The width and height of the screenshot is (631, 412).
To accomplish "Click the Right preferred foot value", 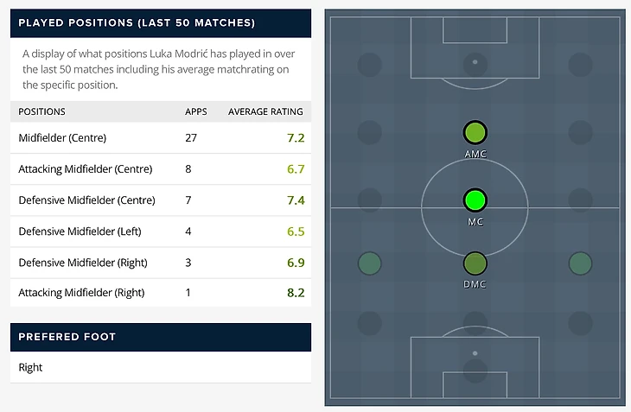I will (x=31, y=368).
